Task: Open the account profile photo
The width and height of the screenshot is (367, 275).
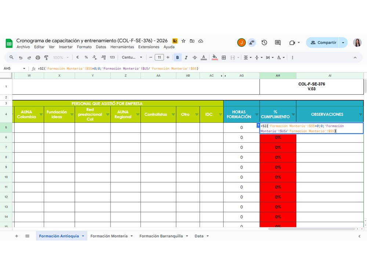Action: [357, 43]
